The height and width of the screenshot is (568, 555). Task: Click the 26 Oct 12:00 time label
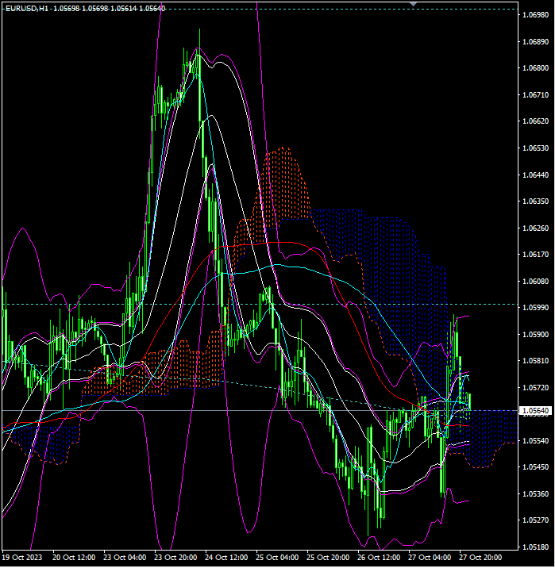coord(380,558)
